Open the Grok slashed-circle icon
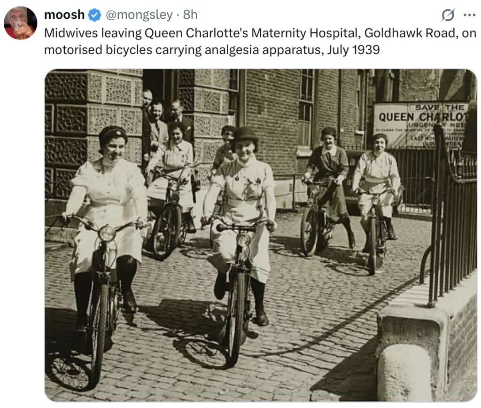The width and height of the screenshot is (481, 408). (x=448, y=15)
